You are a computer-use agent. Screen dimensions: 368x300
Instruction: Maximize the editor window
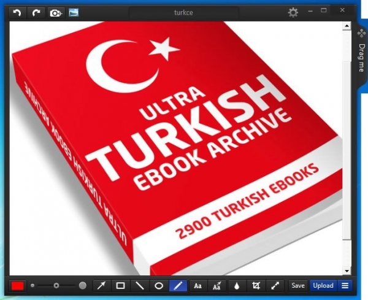pos(324,10)
